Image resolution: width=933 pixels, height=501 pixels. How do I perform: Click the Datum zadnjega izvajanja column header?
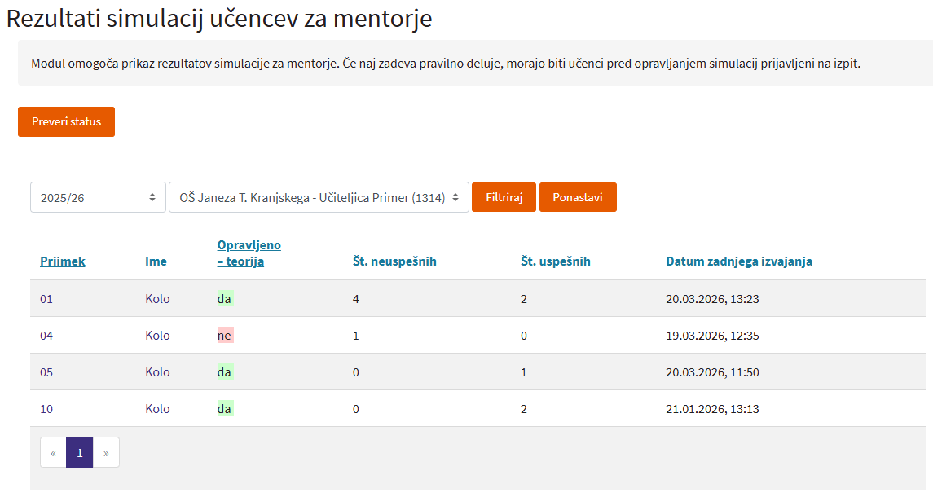coord(738,261)
